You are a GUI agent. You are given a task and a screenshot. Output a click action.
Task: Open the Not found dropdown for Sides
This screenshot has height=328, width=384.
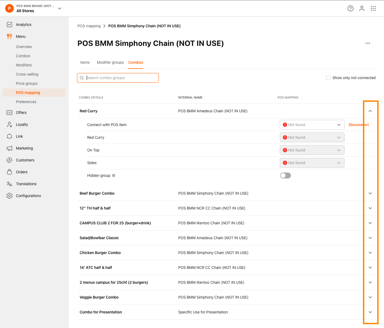coord(312,163)
